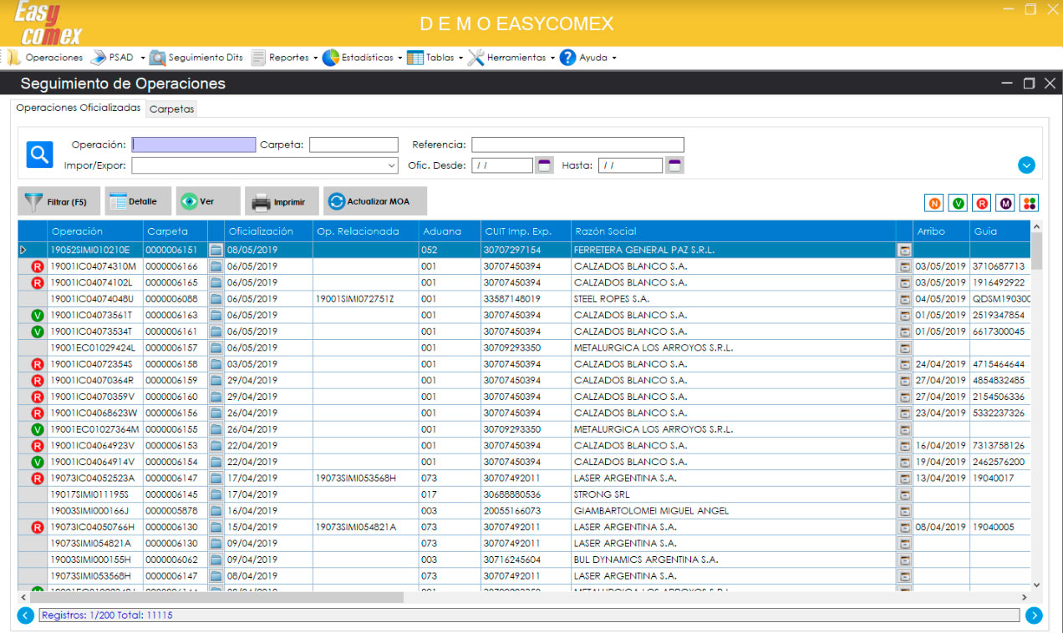Open the Operaciones menu

[x=45, y=58]
